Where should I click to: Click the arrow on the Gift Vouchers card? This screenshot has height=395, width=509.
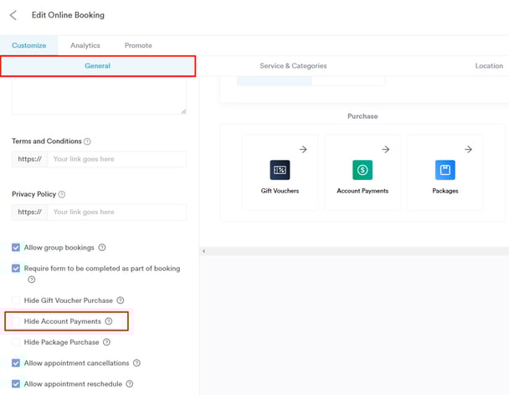pos(303,149)
